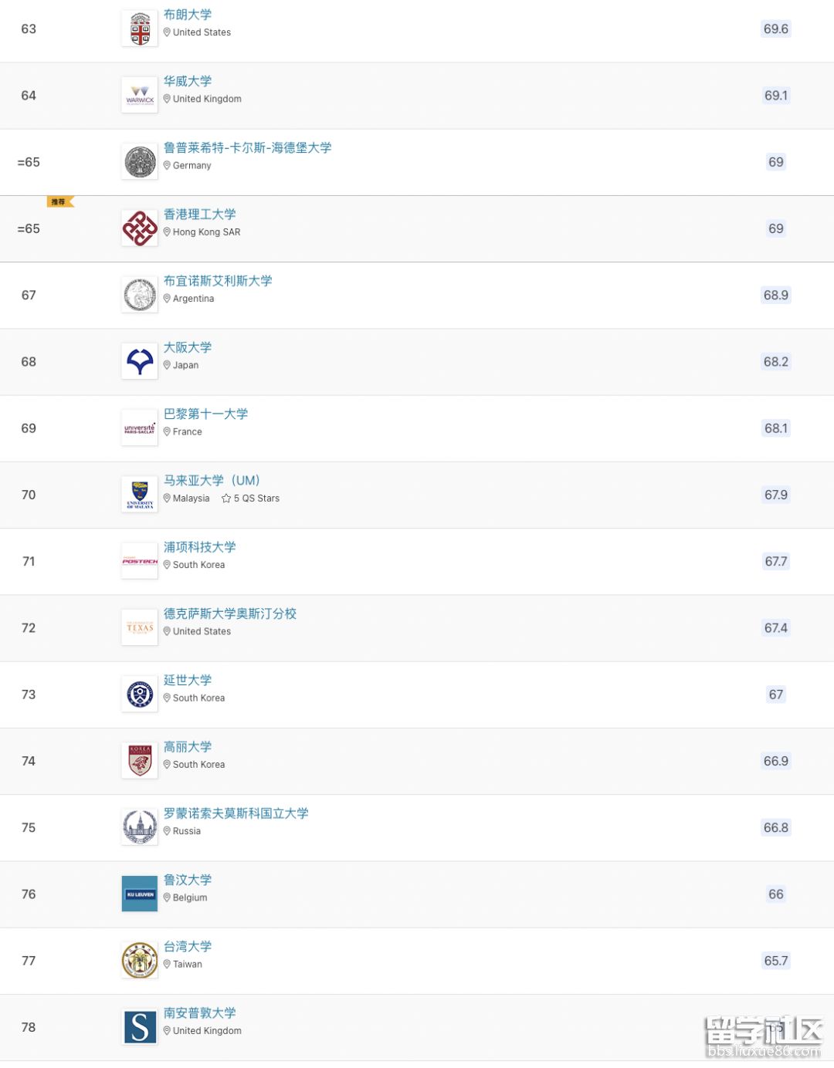Click the KU Leuven blue logo
This screenshot has width=834, height=1068.
tap(140, 894)
